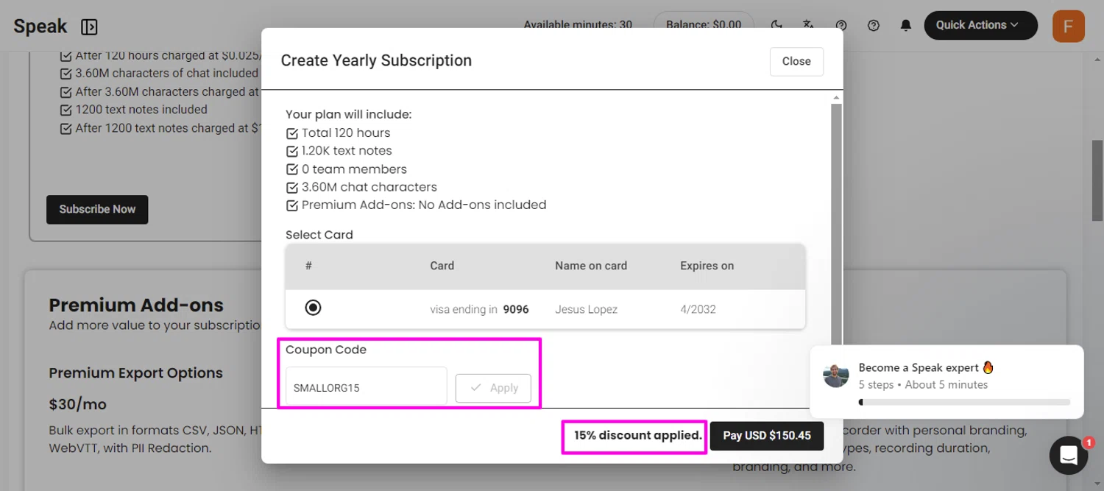Select the visa ending in 9096 radio button

[x=313, y=308]
